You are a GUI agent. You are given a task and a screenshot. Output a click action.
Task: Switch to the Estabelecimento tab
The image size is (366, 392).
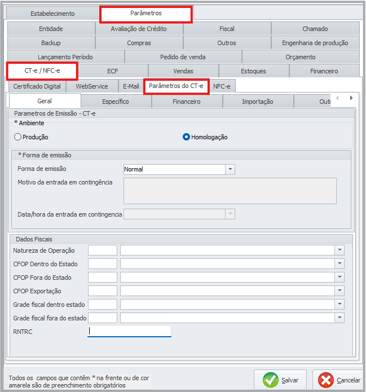pos(52,13)
